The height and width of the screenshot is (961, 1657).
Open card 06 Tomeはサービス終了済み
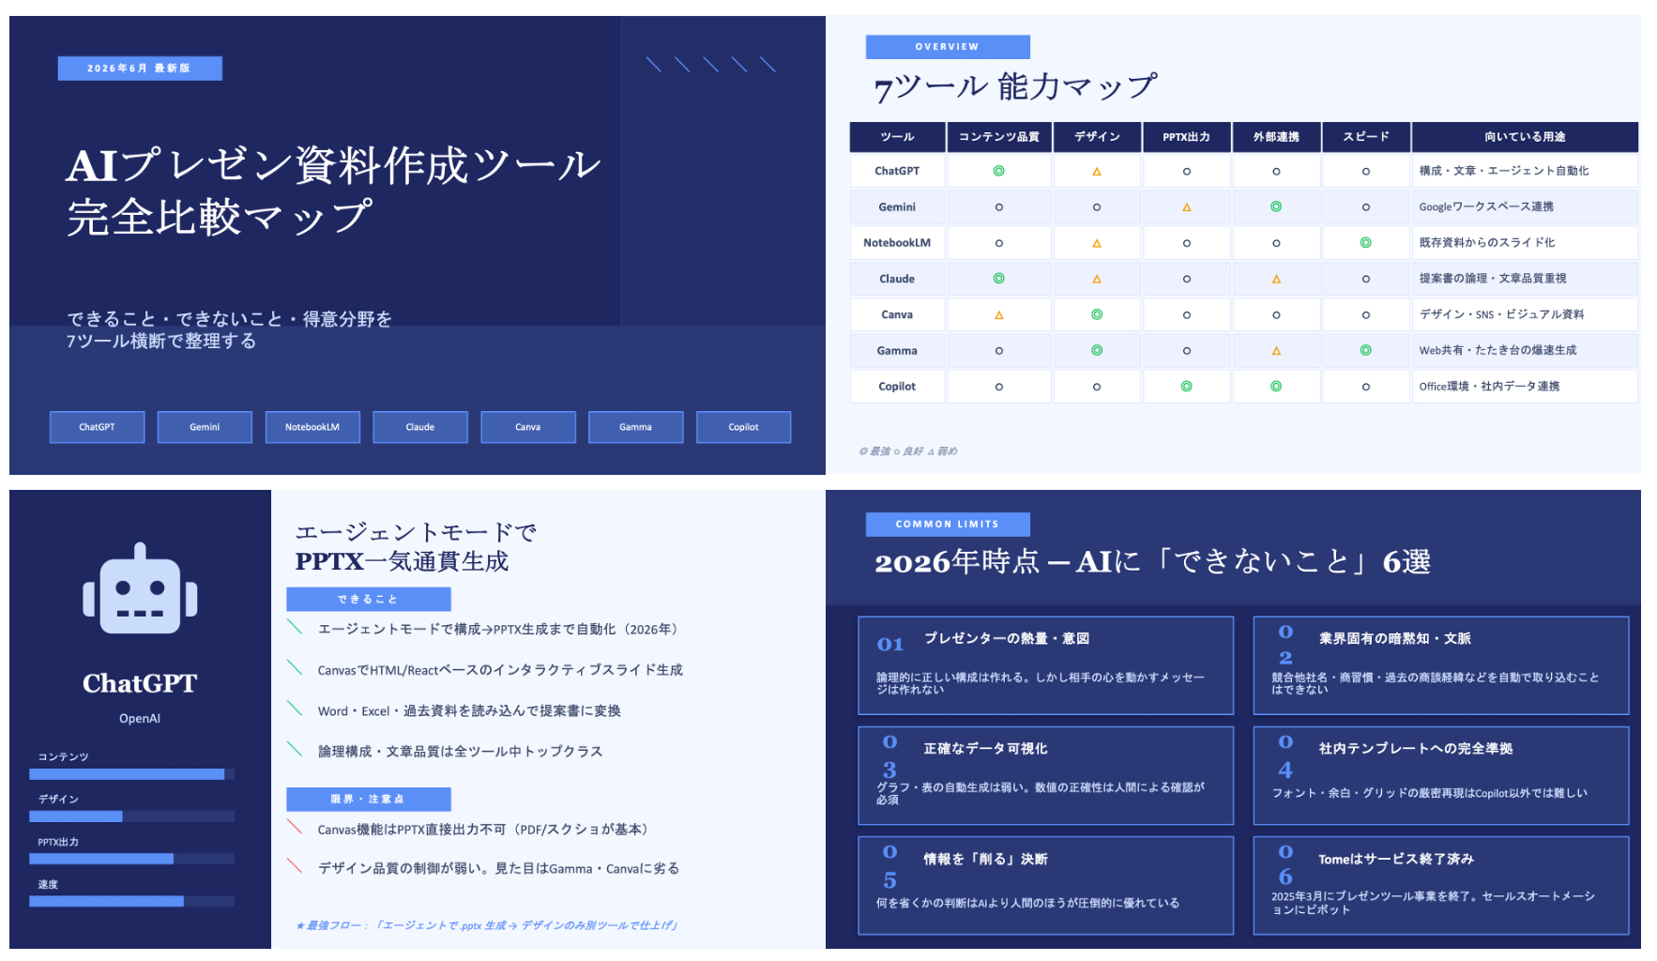tap(1440, 885)
